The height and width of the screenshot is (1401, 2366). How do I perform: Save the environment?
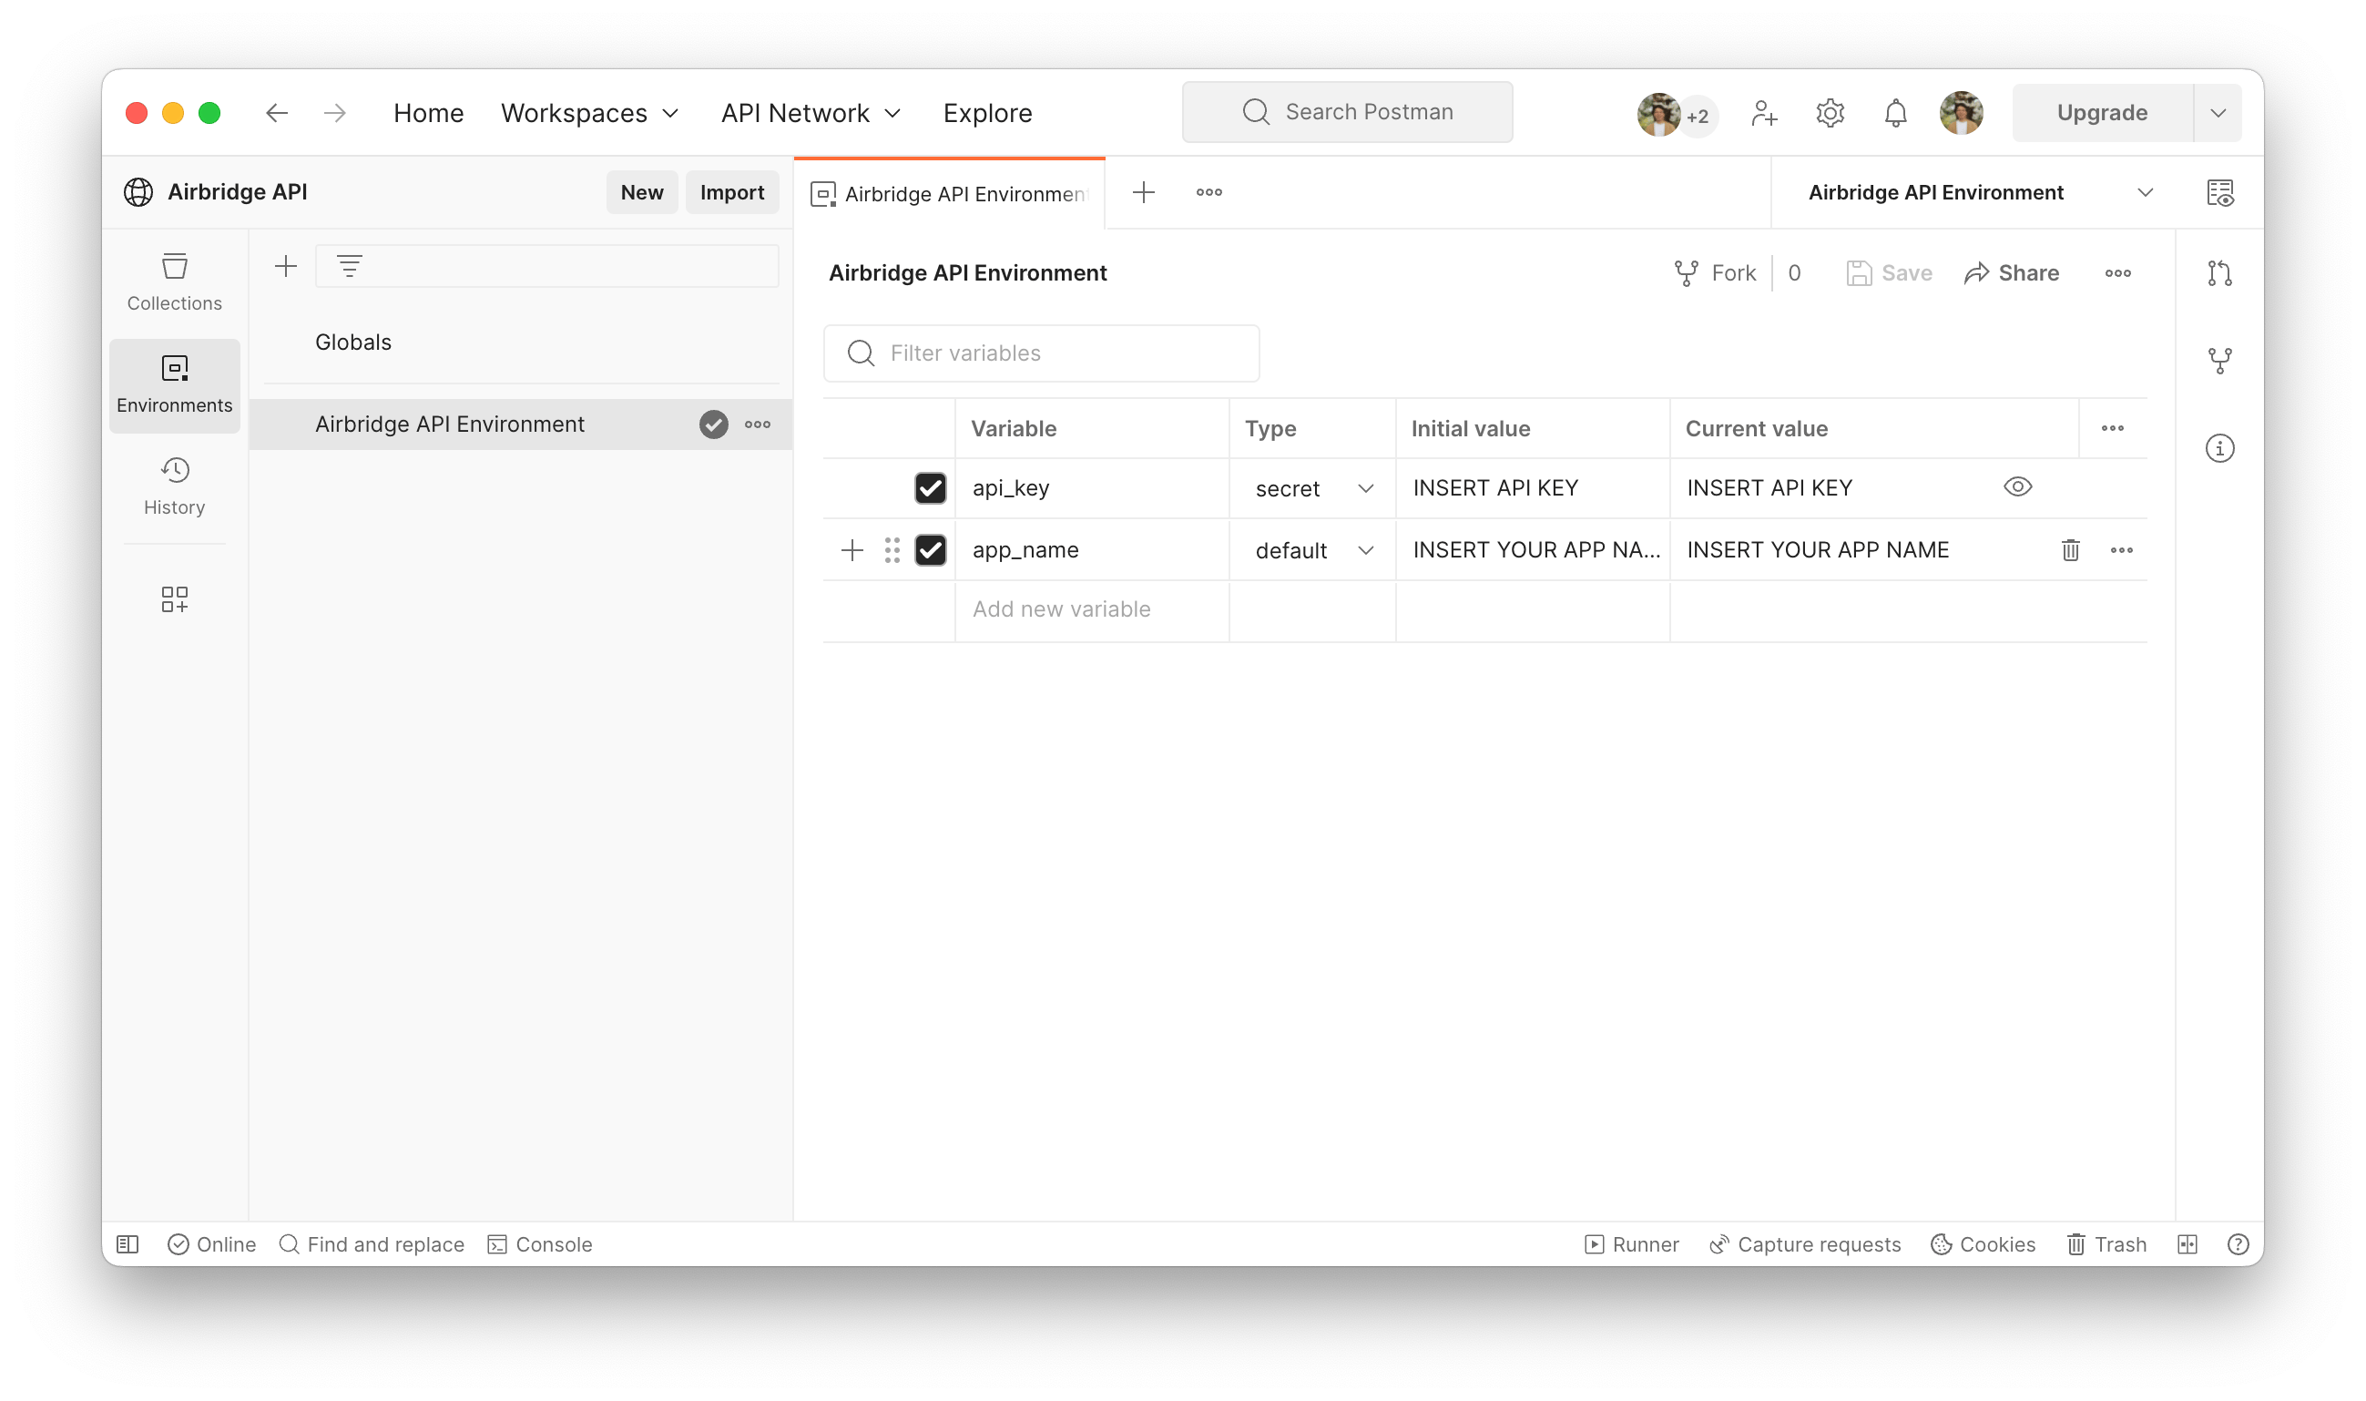pyautogui.click(x=1890, y=274)
